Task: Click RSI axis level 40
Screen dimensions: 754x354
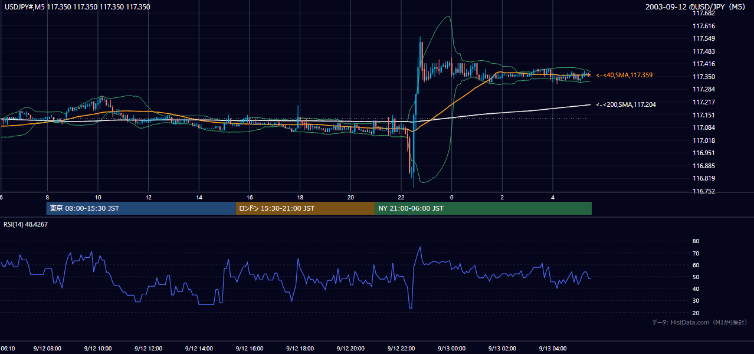Action: point(696,289)
